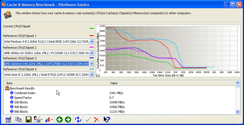
Task: Select the Intel Xeon-E 3.2GHz combo box
Action: click(49, 75)
